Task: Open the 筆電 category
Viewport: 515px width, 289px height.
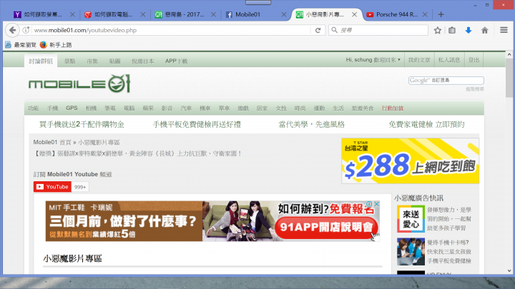Action: [x=110, y=108]
